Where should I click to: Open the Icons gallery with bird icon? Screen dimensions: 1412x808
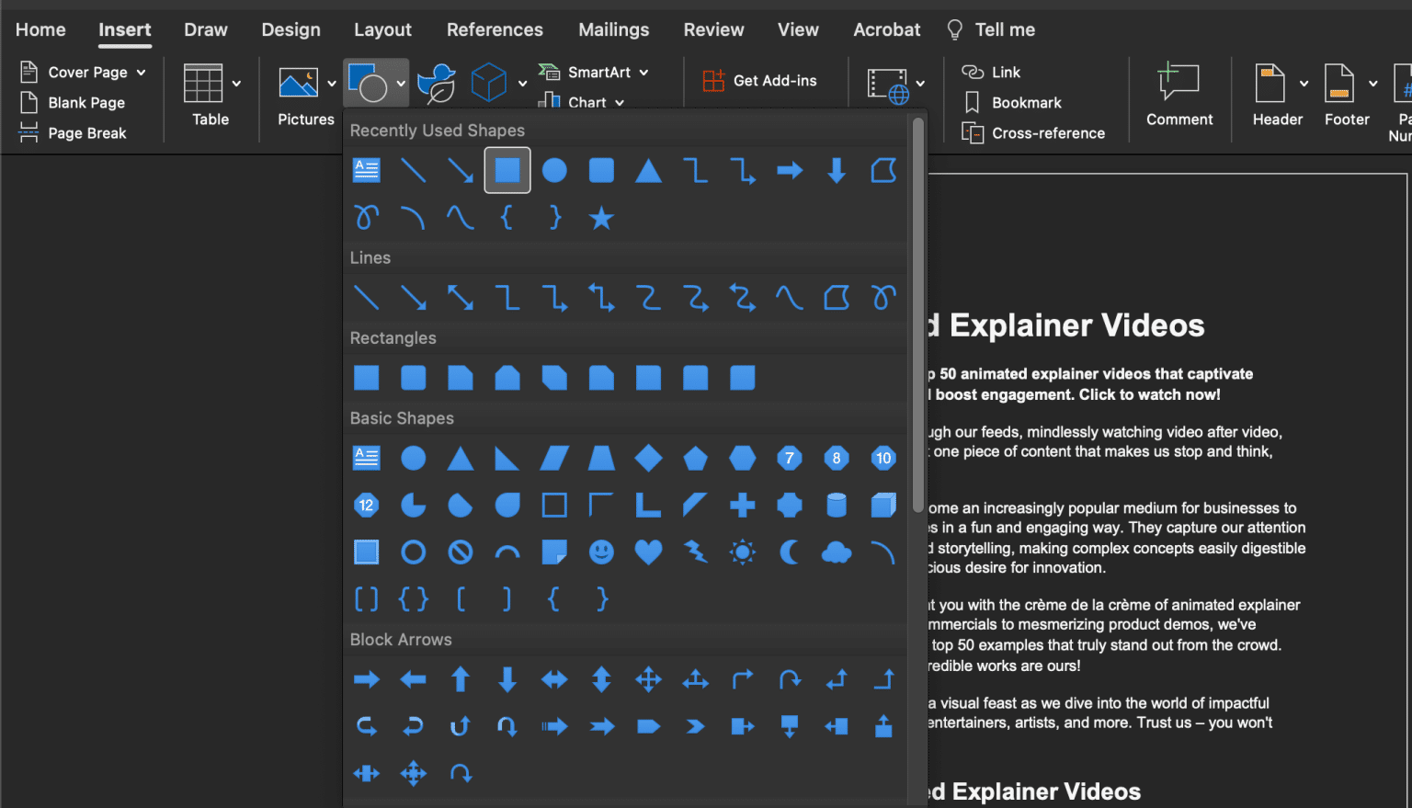point(437,84)
